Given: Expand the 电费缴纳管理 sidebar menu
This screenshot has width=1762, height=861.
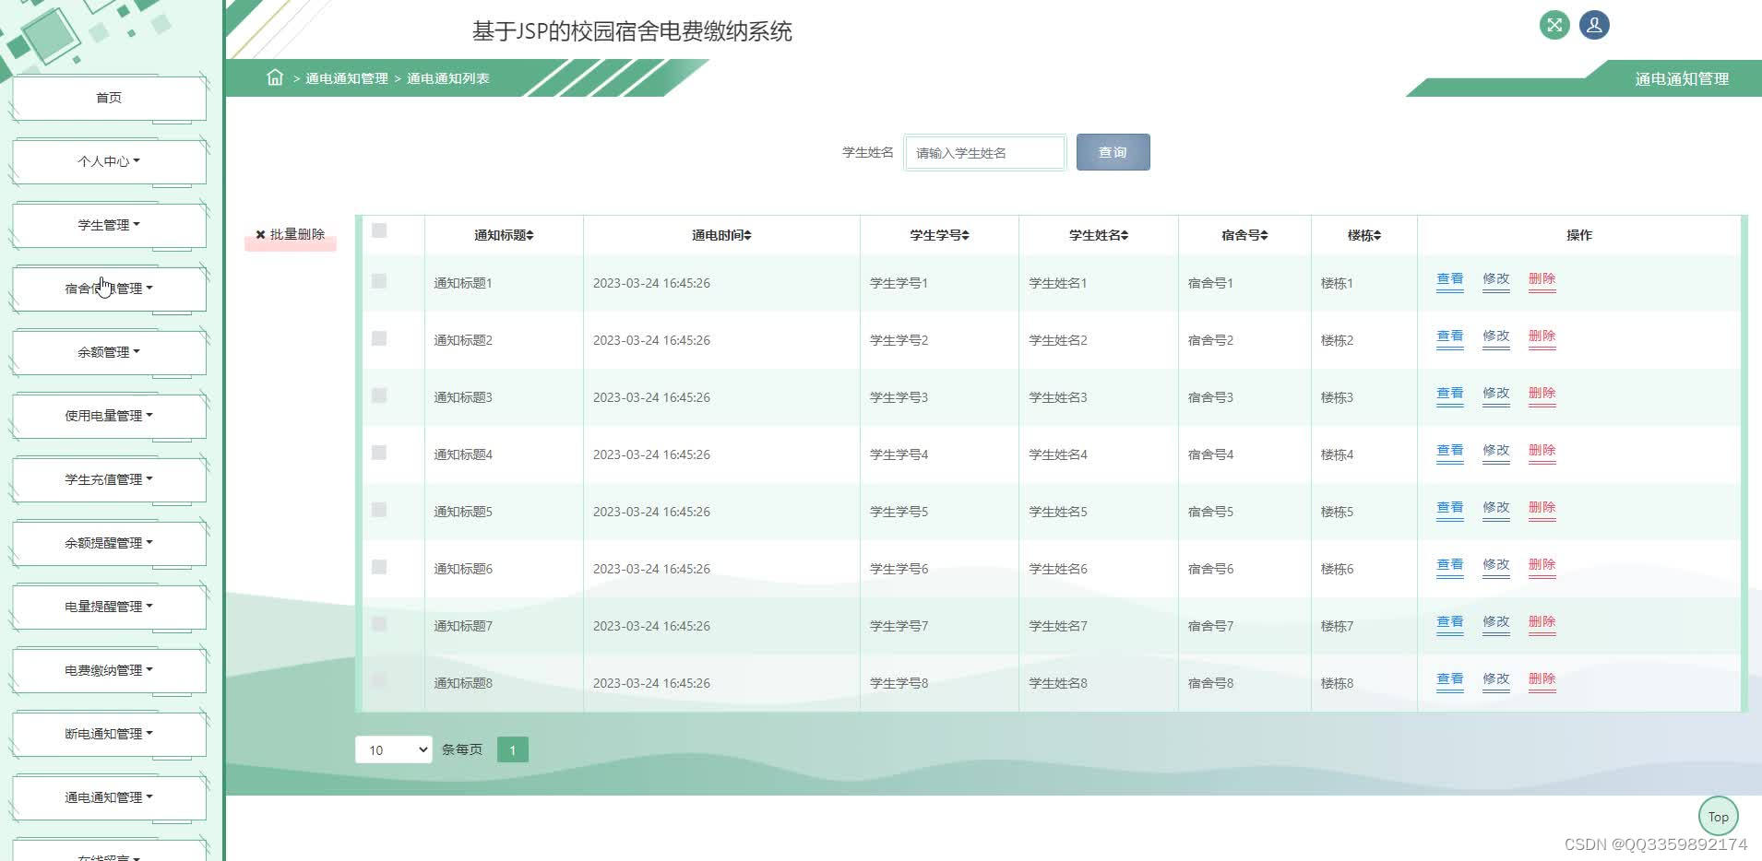Looking at the screenshot, I should tap(109, 670).
